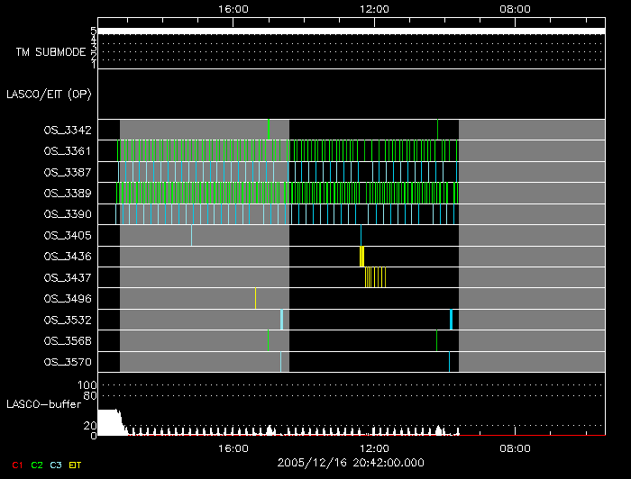Screen dimensions: 631x479
Task: Click the top axis 12:00 label
Action: [x=374, y=9]
